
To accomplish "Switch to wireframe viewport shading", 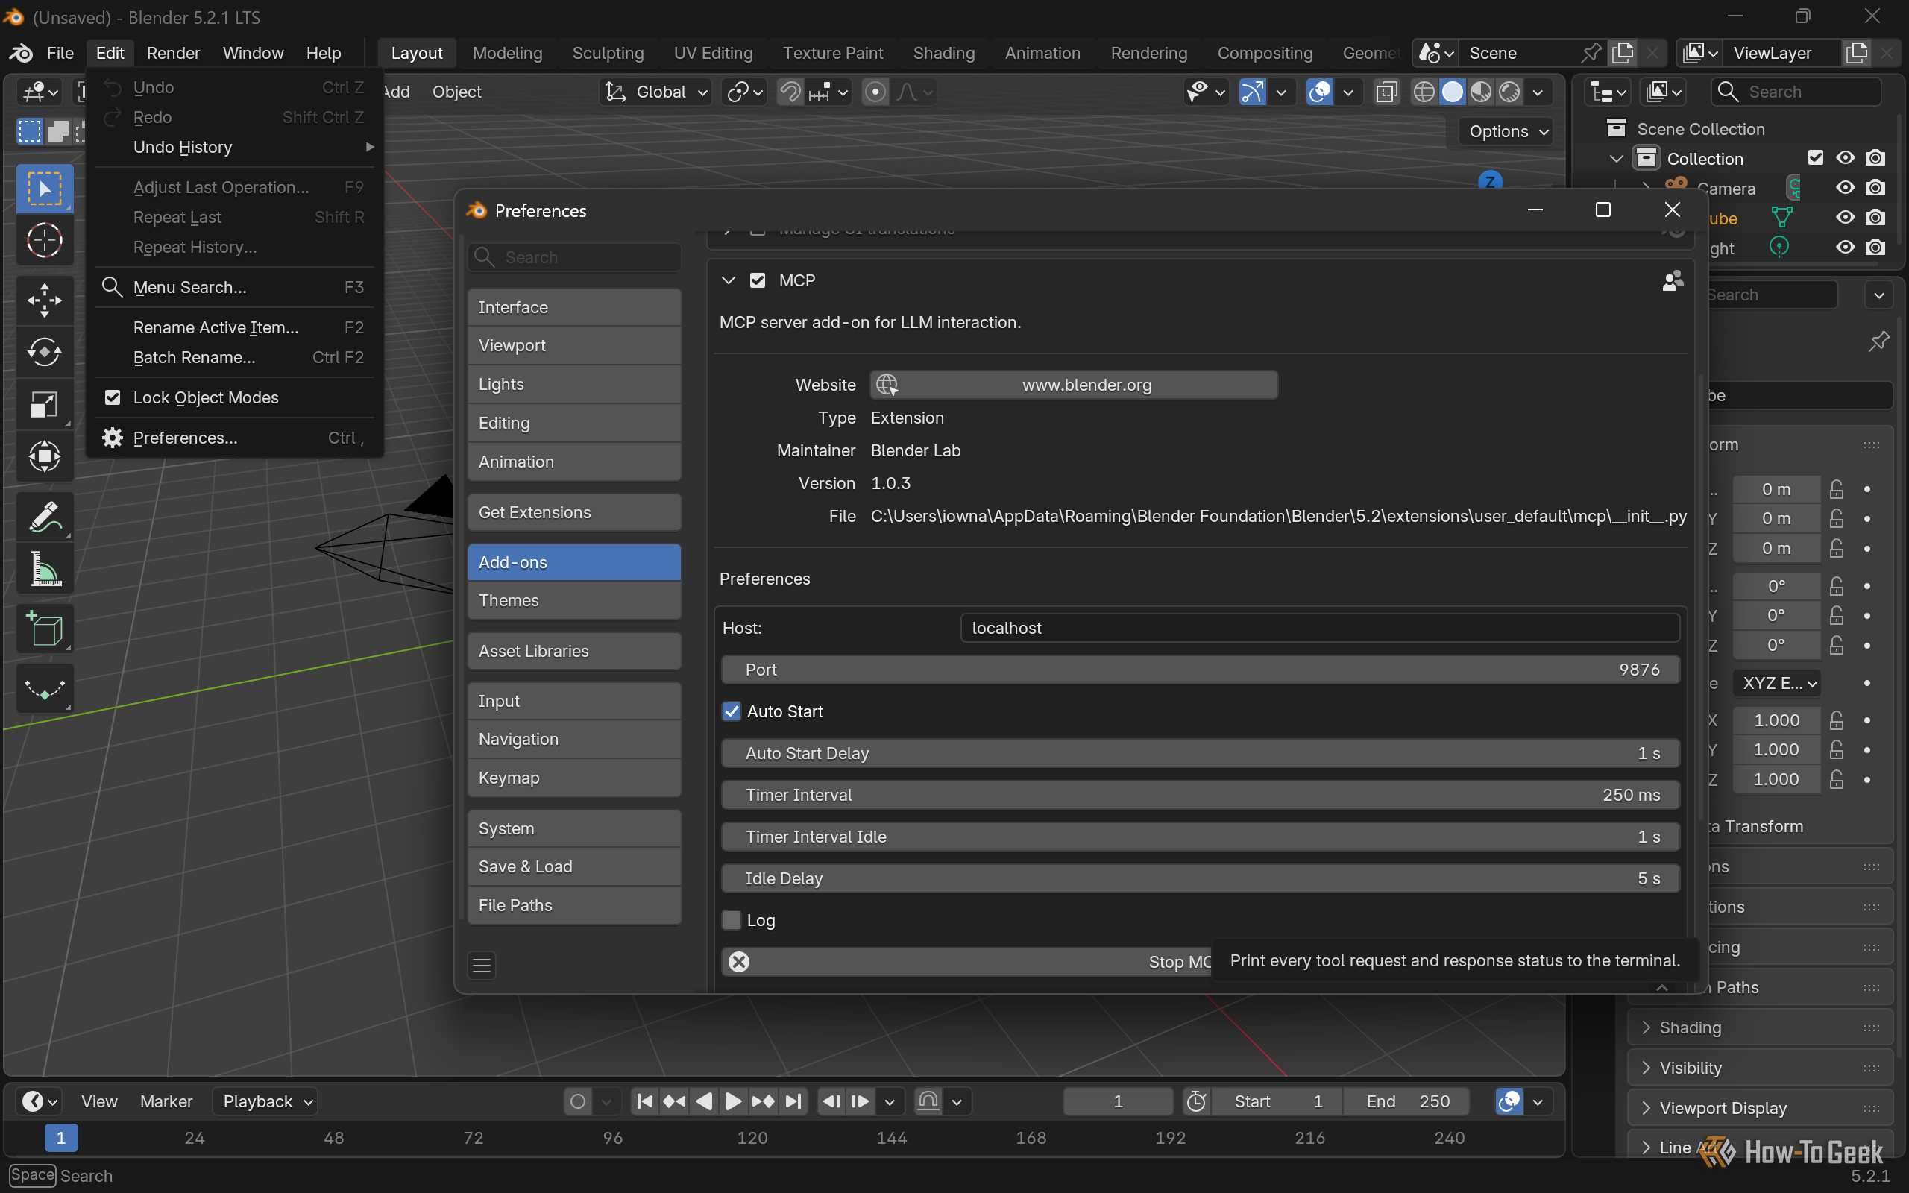I will click(x=1424, y=92).
